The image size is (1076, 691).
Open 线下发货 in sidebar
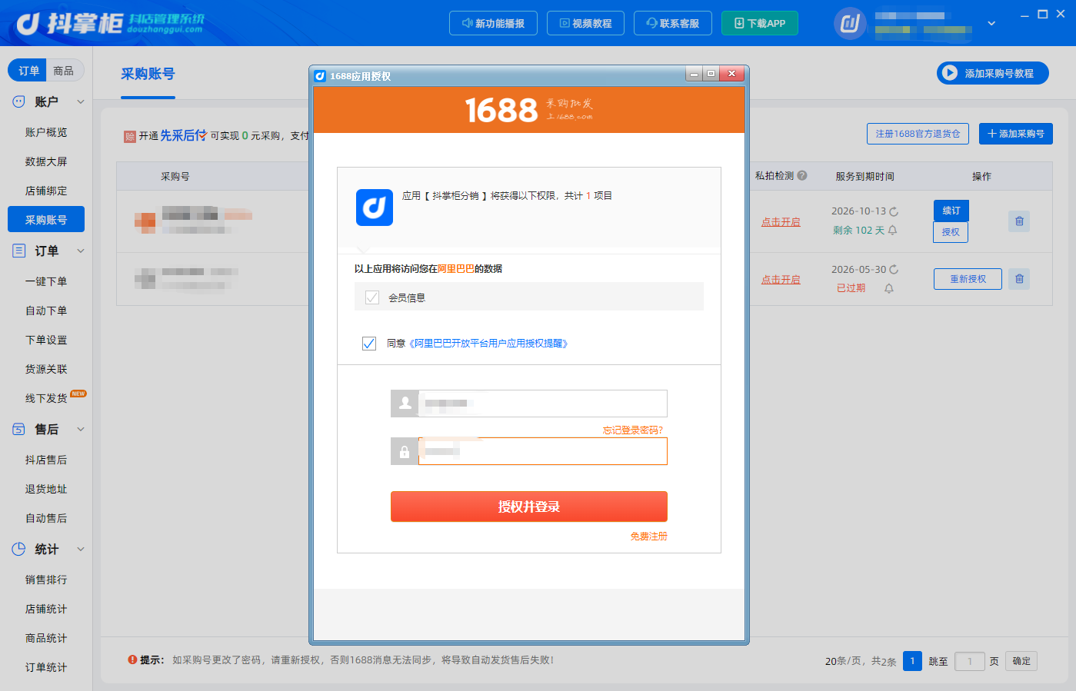coord(46,398)
